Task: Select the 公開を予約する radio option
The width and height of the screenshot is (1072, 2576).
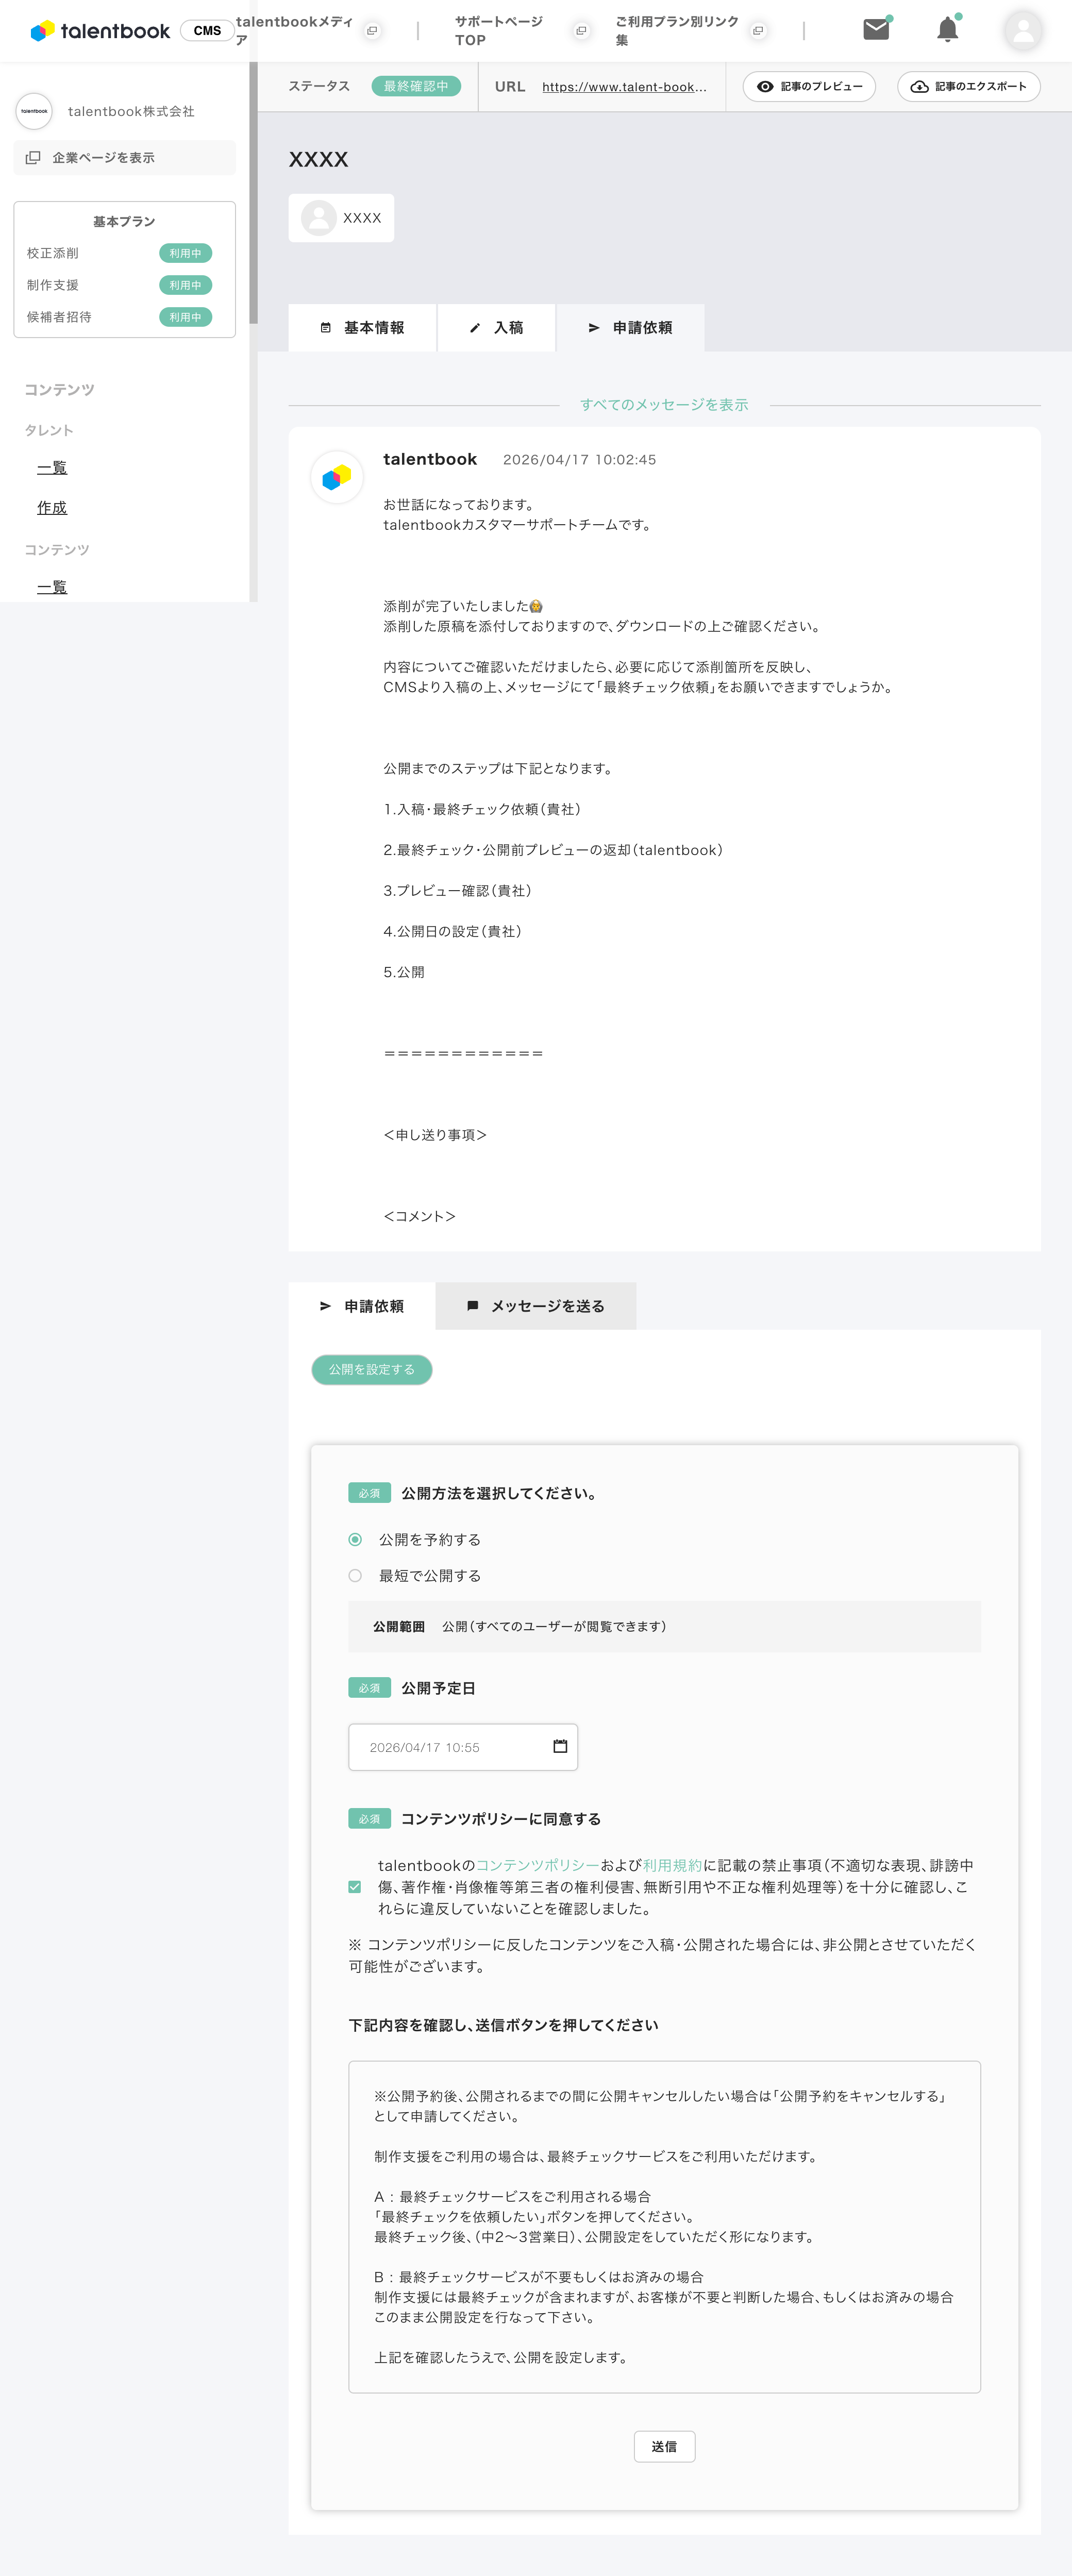Action: (x=355, y=1539)
